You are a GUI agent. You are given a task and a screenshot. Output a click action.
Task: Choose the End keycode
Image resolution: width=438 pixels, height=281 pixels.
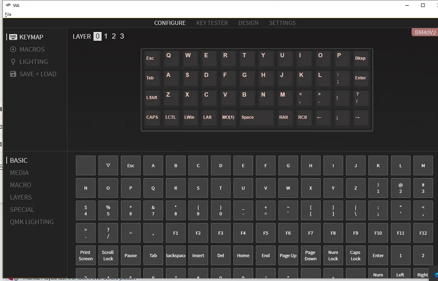click(x=266, y=255)
